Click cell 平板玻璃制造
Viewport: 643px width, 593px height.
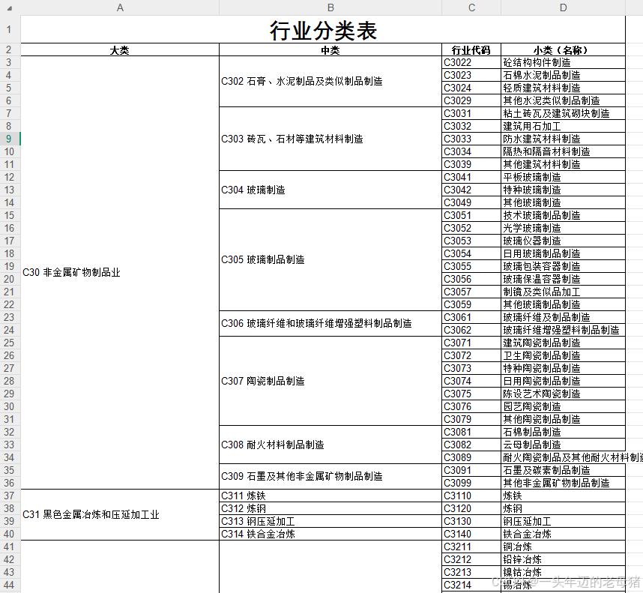[563, 177]
